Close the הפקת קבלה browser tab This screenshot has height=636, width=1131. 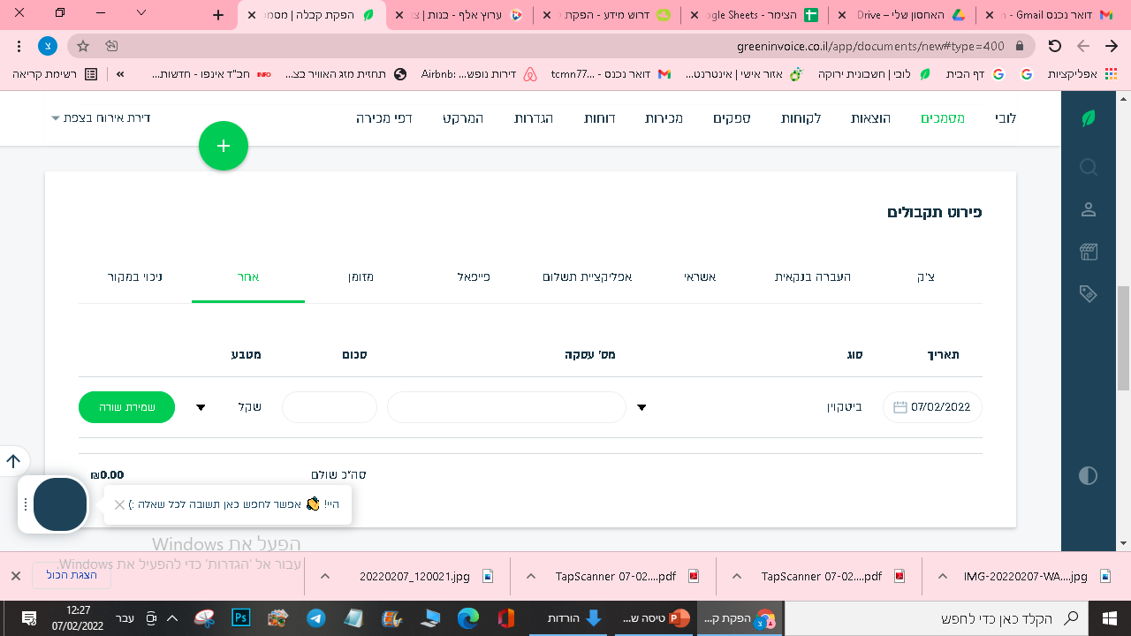pos(252,15)
